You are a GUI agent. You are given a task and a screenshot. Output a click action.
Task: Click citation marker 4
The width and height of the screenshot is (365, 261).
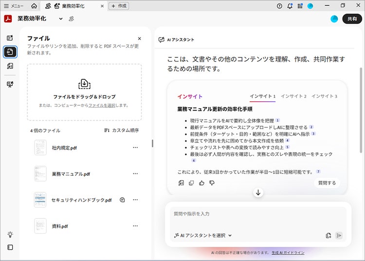pyautogui.click(x=288, y=140)
